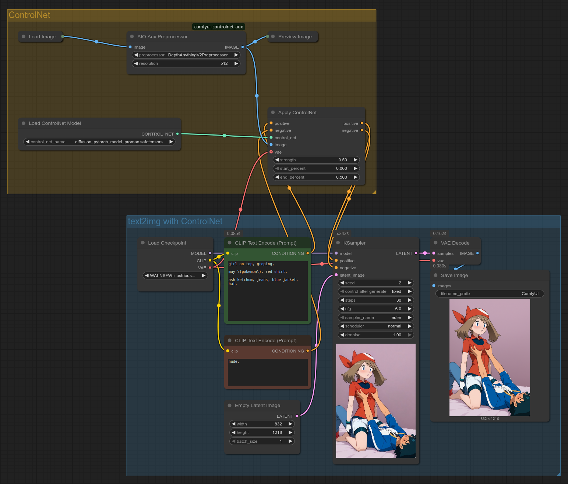
Task: Decrease steps with left arrow
Action: click(x=342, y=300)
